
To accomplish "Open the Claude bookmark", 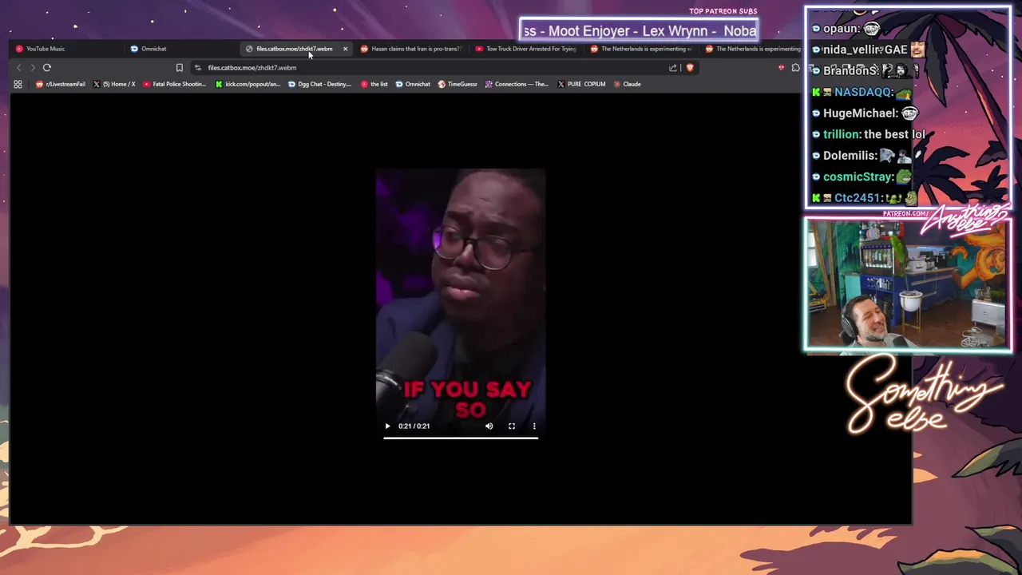I will point(627,84).
